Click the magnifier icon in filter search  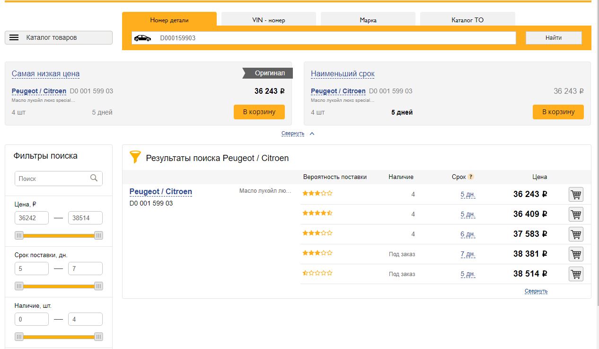click(94, 178)
